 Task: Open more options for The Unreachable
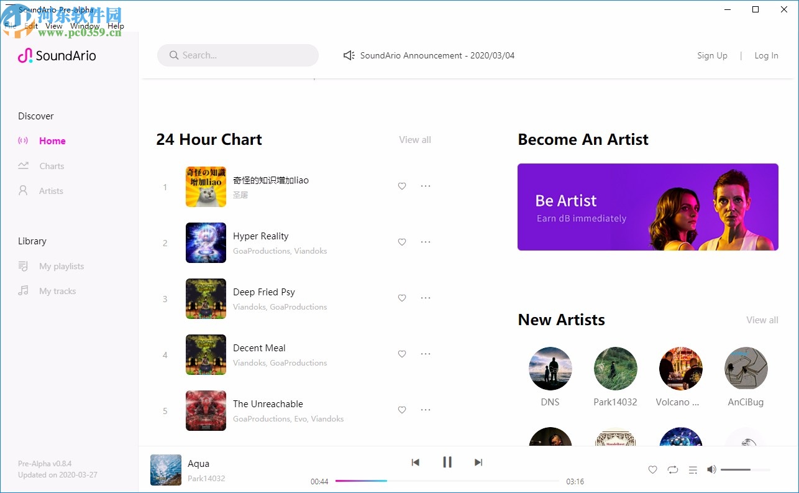pyautogui.click(x=426, y=410)
